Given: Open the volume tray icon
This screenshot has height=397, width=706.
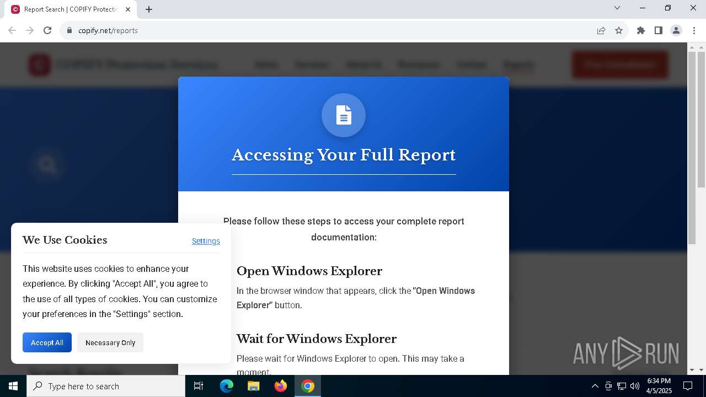Looking at the screenshot, I should pos(635,386).
